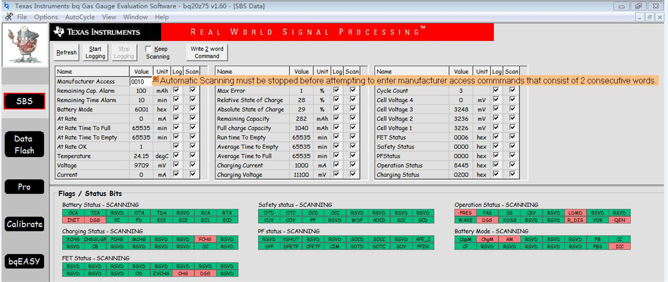This screenshot has height=282, width=668.
Task: Click the Texas Instruments logo banner
Action: click(x=105, y=32)
